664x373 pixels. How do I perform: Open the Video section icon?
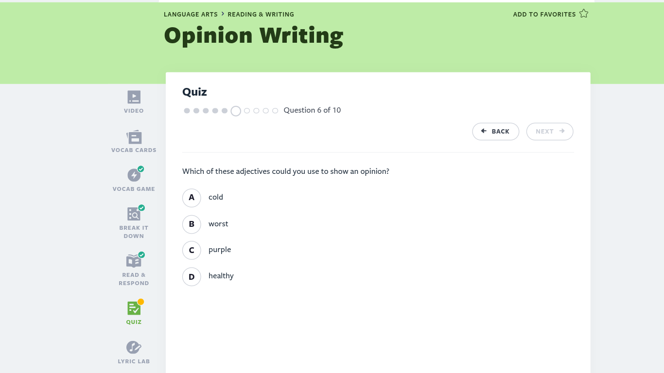134,97
